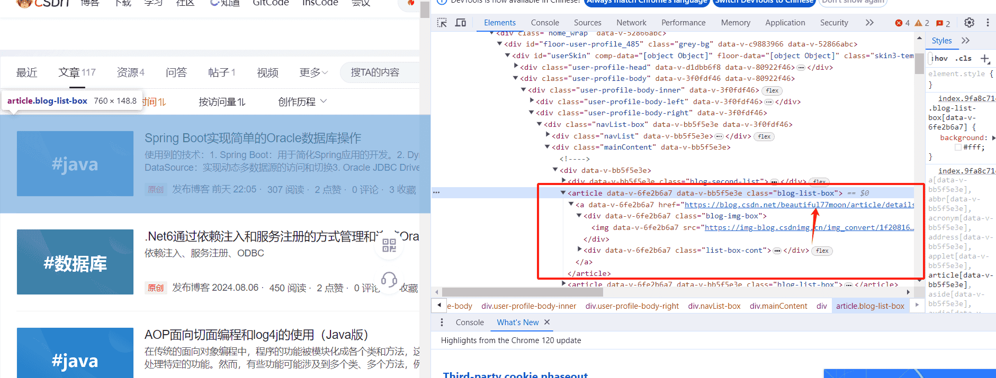This screenshot has width=996, height=378.
Task: Expand collapsed ellipsis in list-box-cont div
Action: [x=777, y=251]
